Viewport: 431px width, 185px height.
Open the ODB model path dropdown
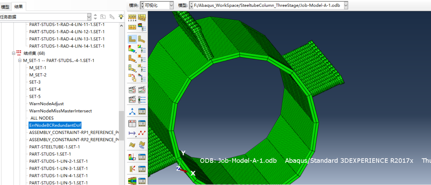click(x=346, y=5)
